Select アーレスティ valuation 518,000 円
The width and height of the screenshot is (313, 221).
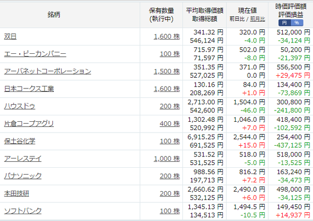tap(293, 155)
